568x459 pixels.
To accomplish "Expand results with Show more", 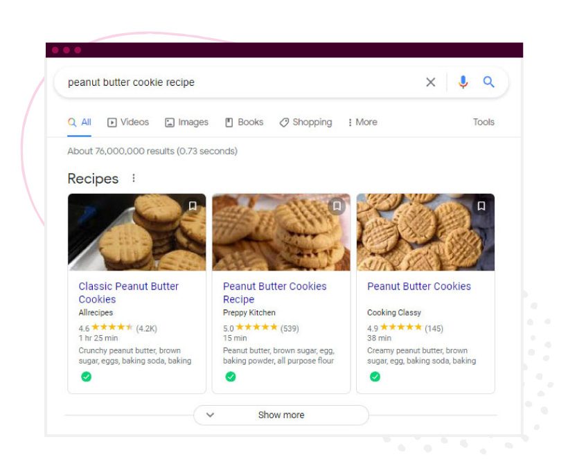I will pos(281,415).
